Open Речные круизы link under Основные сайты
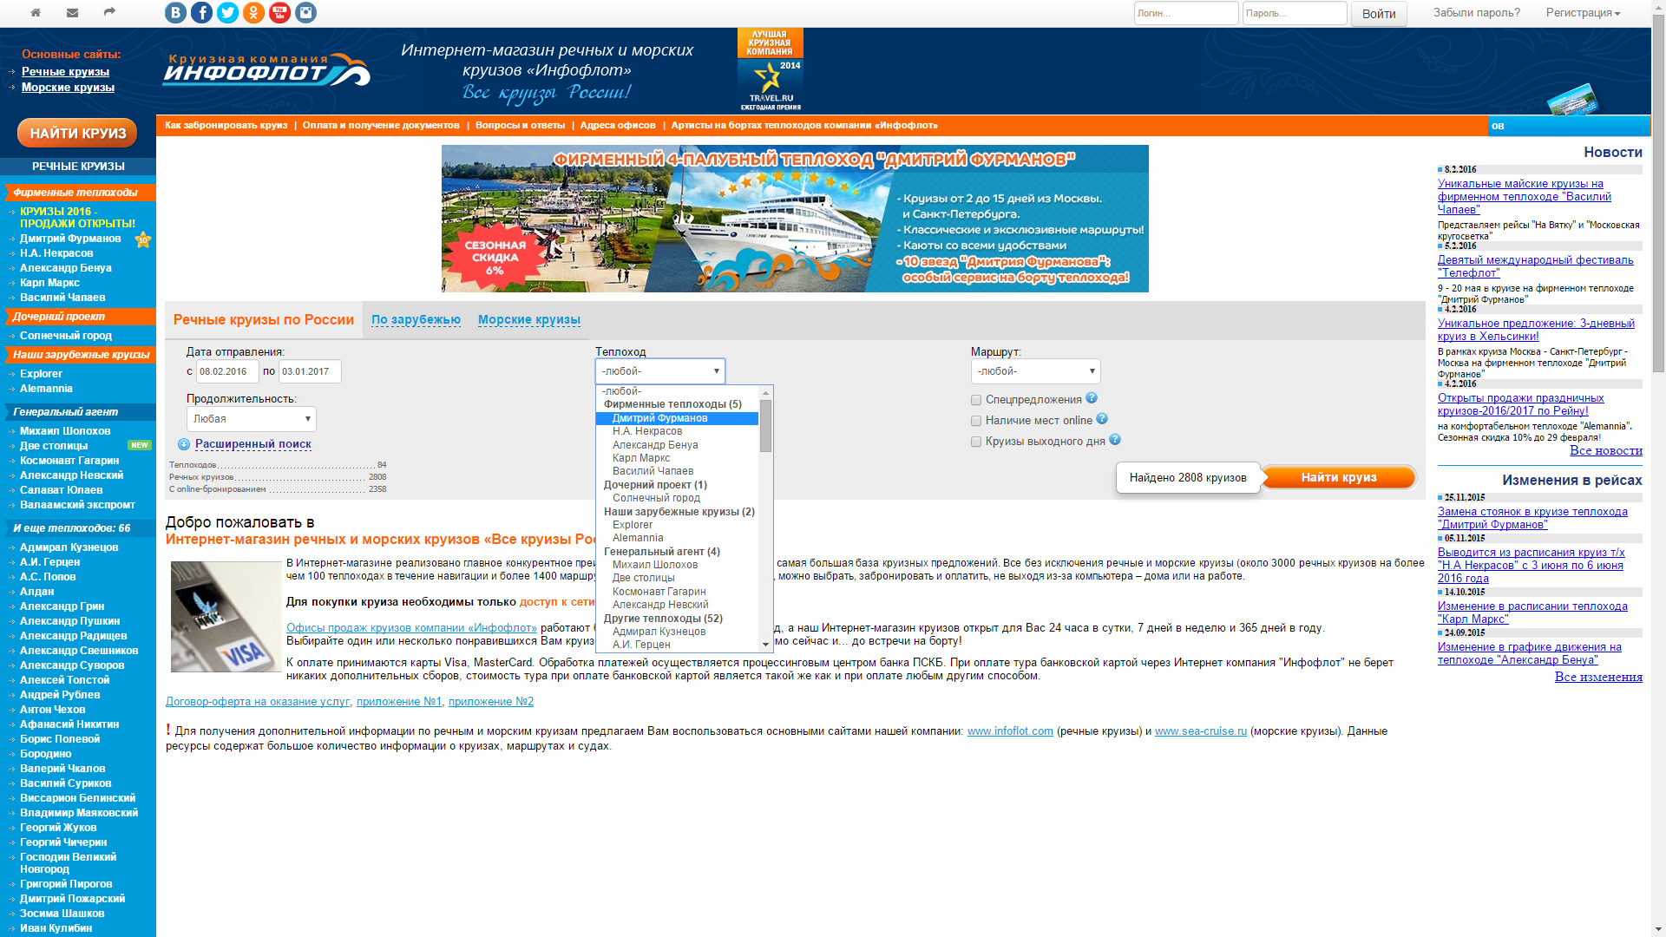Image resolution: width=1666 pixels, height=937 pixels. pyautogui.click(x=65, y=72)
